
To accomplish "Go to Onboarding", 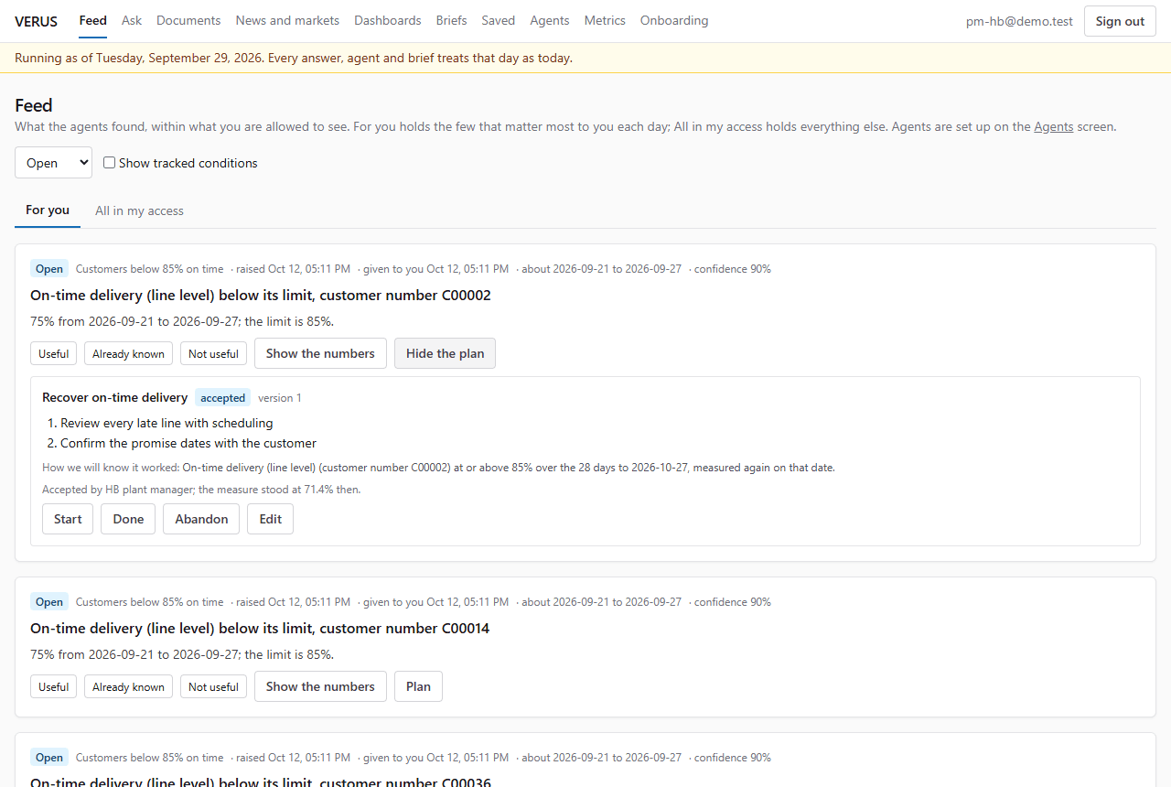I will click(674, 20).
